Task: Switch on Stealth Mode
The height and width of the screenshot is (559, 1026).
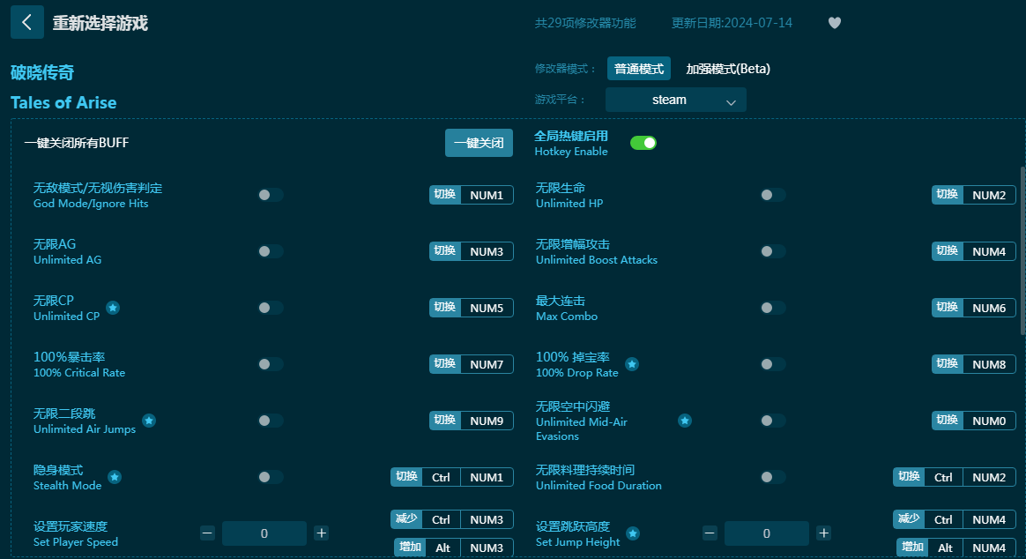Action: (271, 476)
